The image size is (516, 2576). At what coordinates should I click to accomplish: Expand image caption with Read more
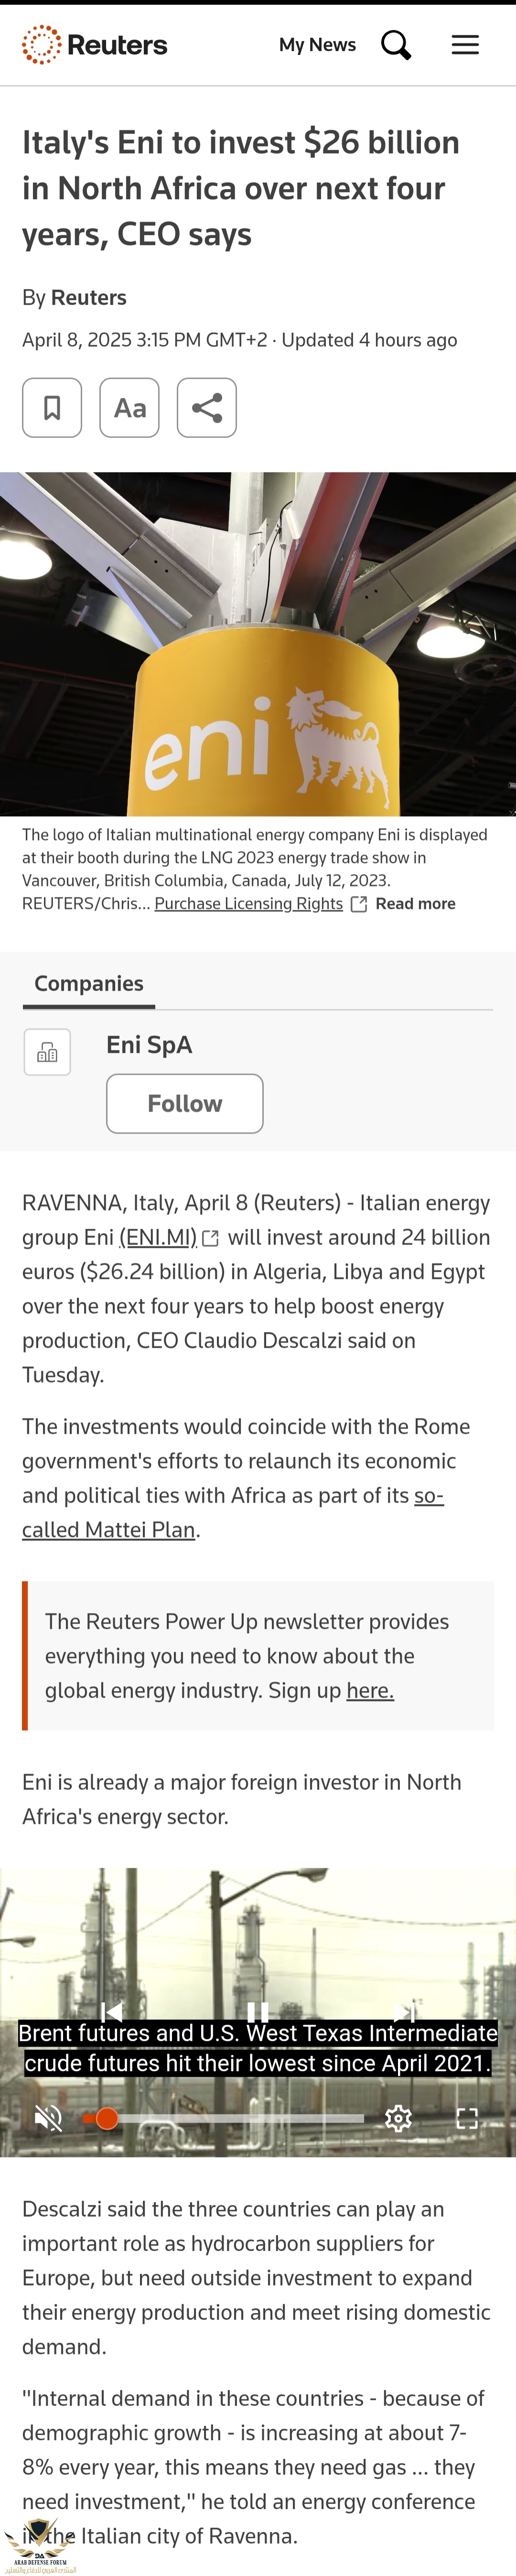pos(415,904)
